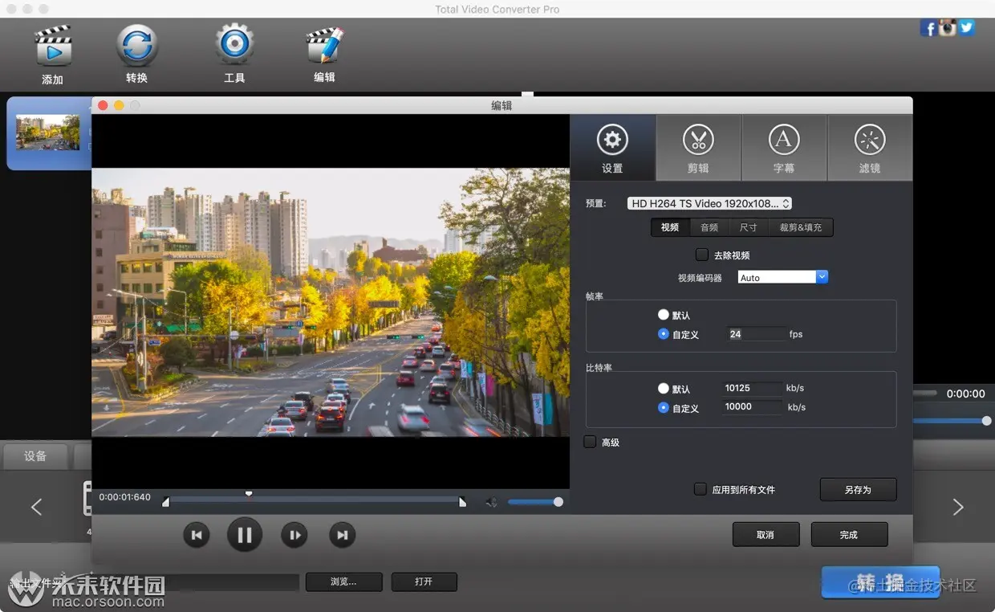Image resolution: width=995 pixels, height=612 pixels.
Task: Open the 字幕 (Subtitle) panel
Action: tap(784, 146)
